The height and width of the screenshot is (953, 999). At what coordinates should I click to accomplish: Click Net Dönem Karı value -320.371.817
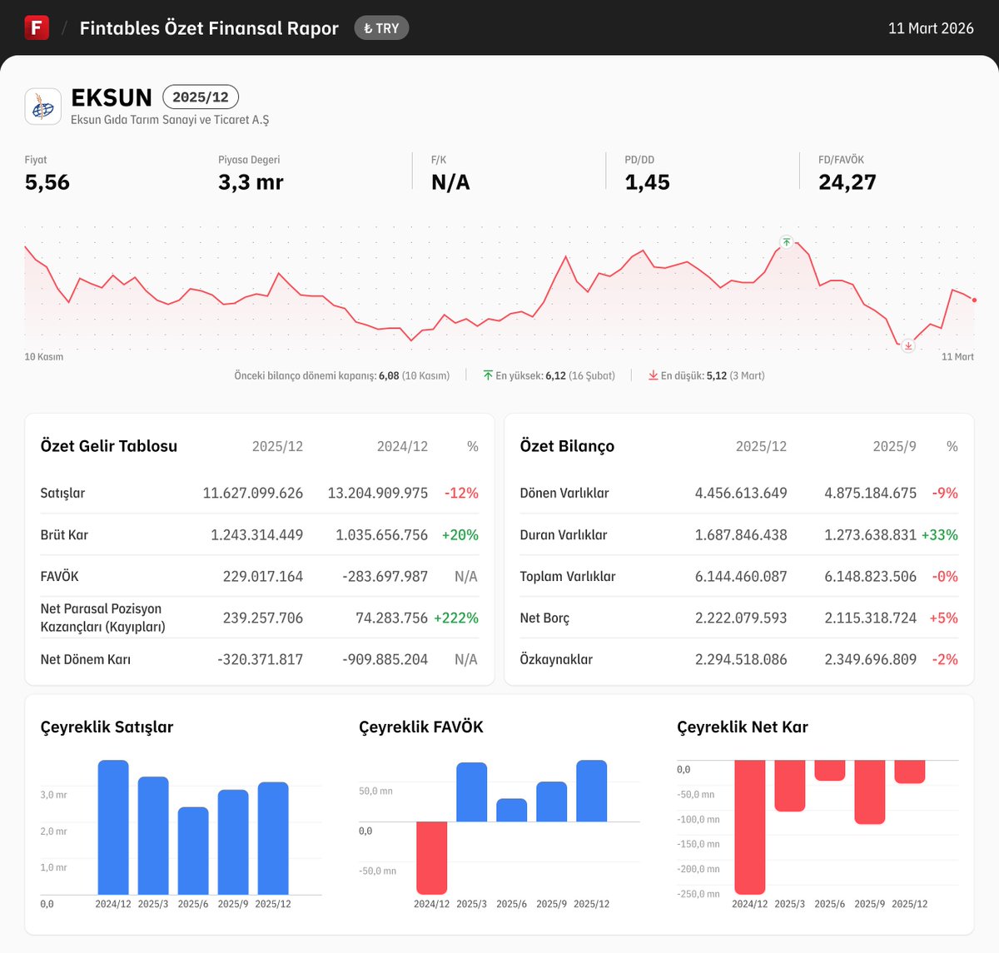click(x=261, y=659)
